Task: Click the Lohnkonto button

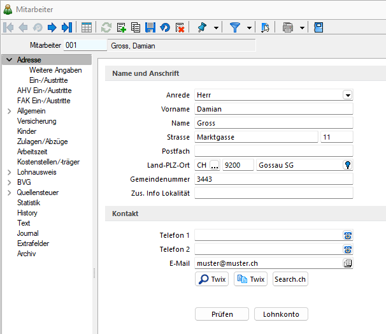Action: (x=281, y=314)
